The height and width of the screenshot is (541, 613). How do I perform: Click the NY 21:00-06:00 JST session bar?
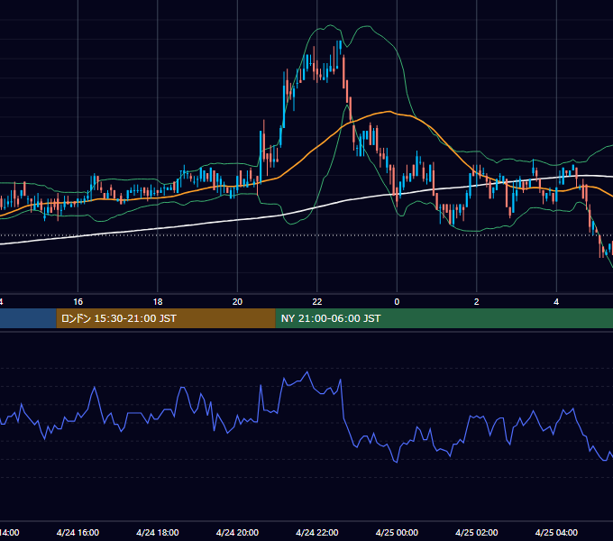point(444,318)
